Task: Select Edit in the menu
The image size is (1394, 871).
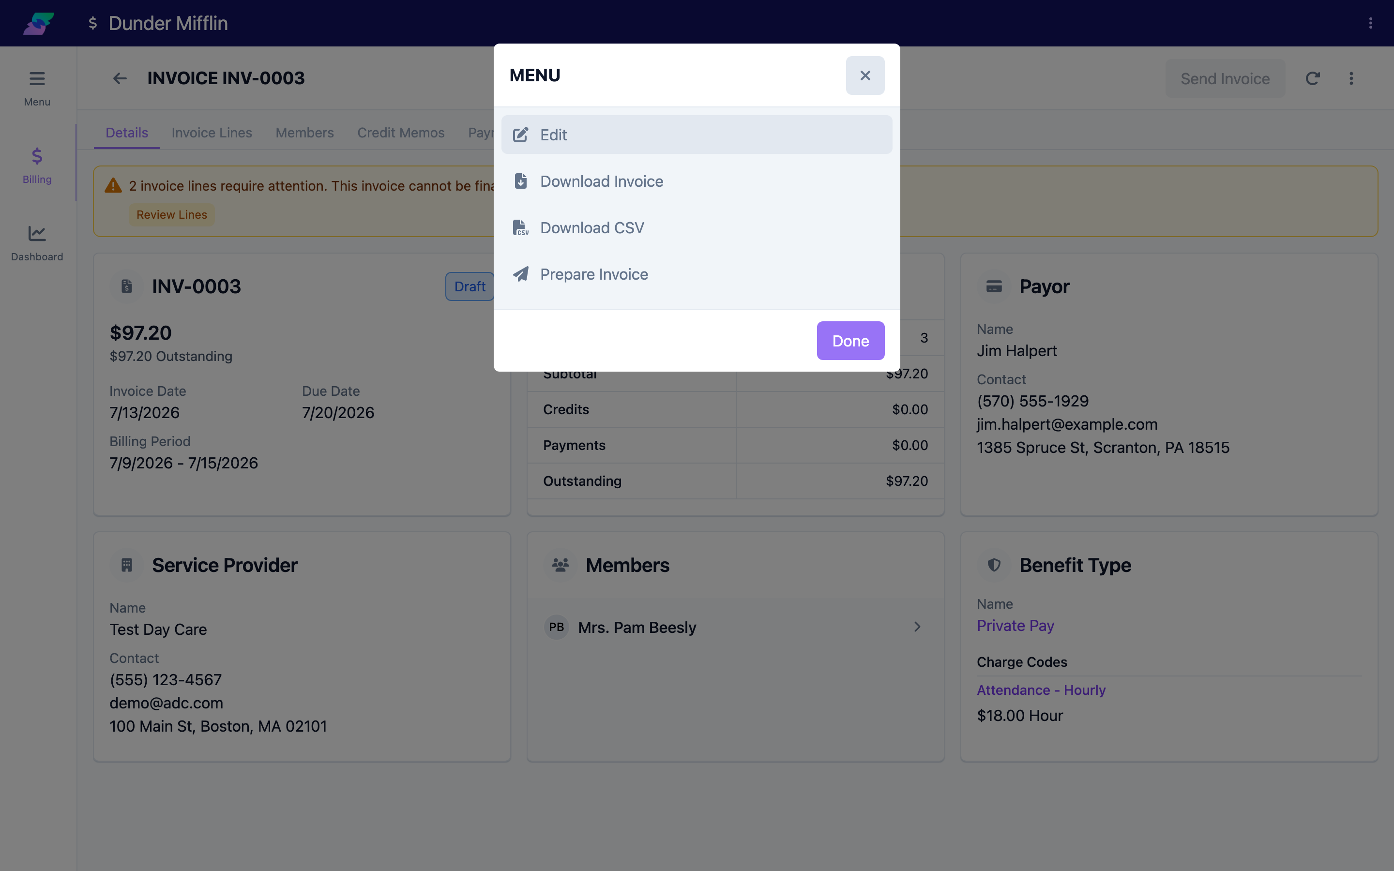Action: click(x=697, y=134)
